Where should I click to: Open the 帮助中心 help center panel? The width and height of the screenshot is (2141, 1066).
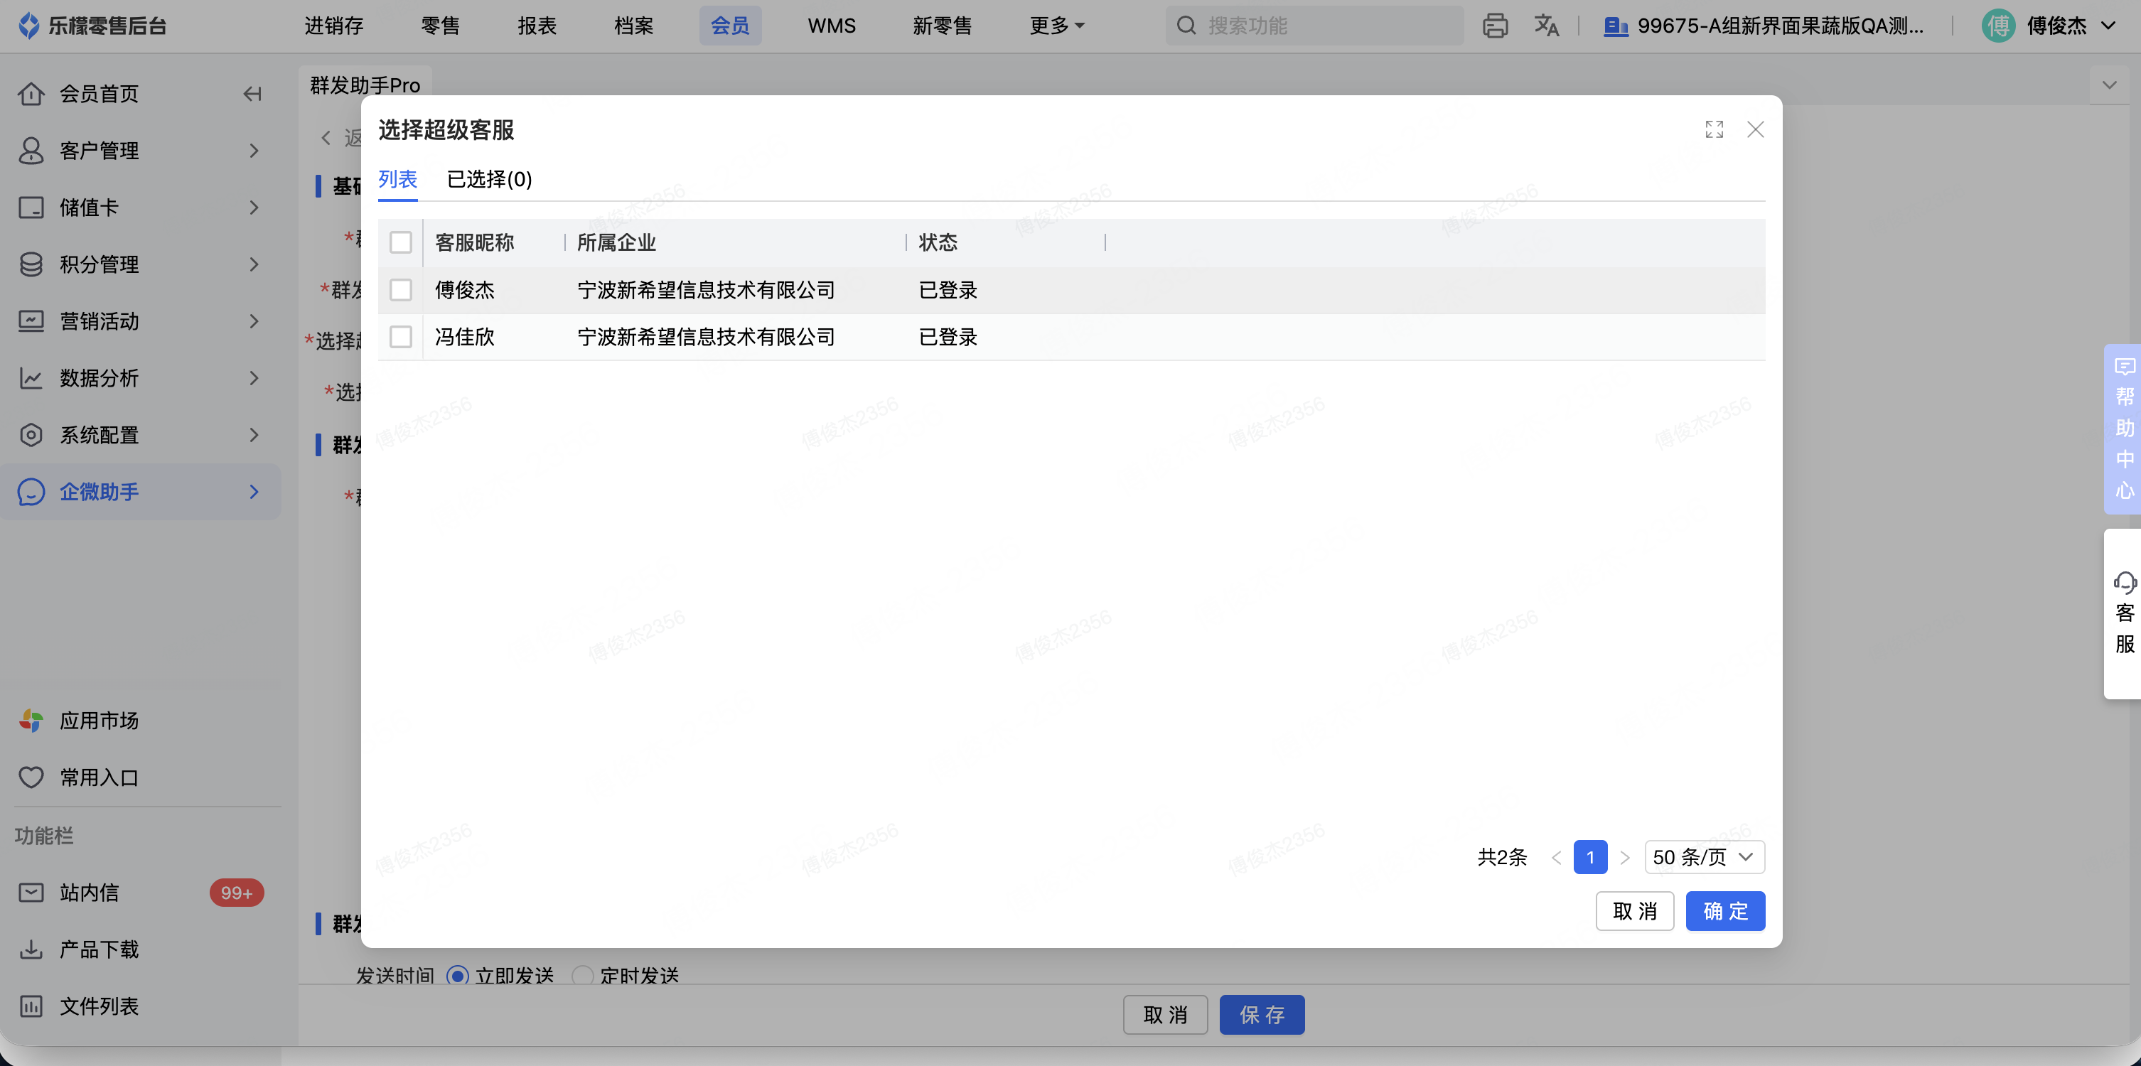(2123, 429)
